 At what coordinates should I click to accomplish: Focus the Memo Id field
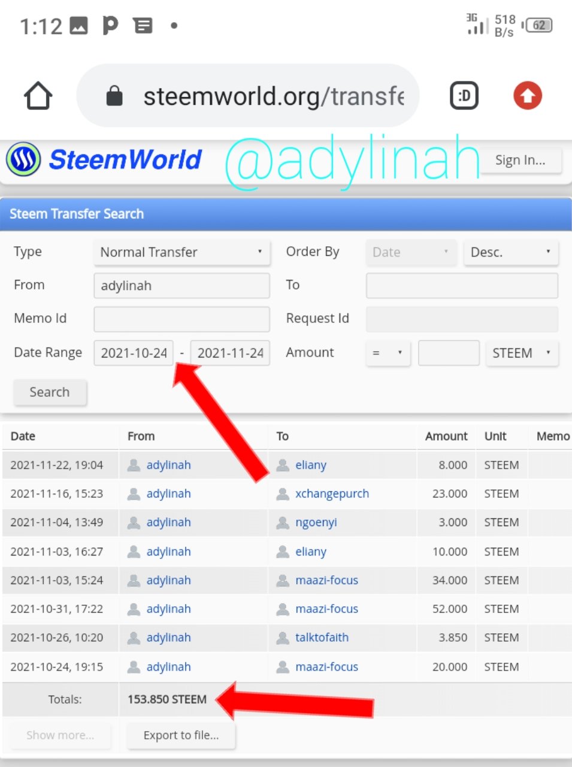tap(181, 319)
